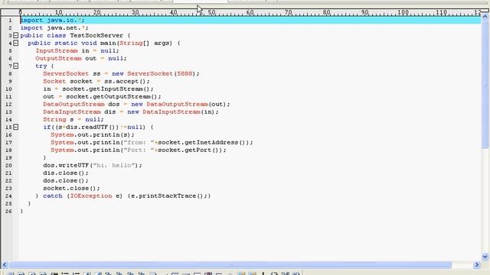Collapse the if block fold on line 15
490x275 pixels.
15,128
